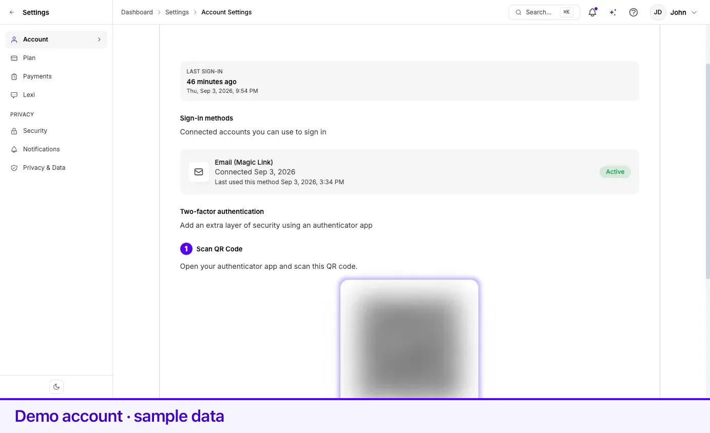Open the John user menu dropdown
This screenshot has height=433, width=710.
tap(674, 12)
